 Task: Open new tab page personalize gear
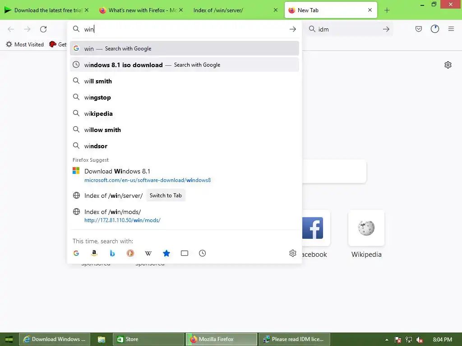[x=448, y=65]
